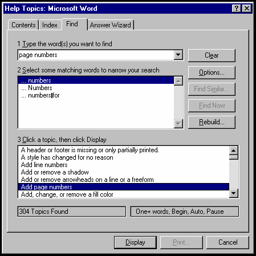This screenshot has width=256, height=256.
Task: Click the Find Similar... button
Action: pos(212,89)
